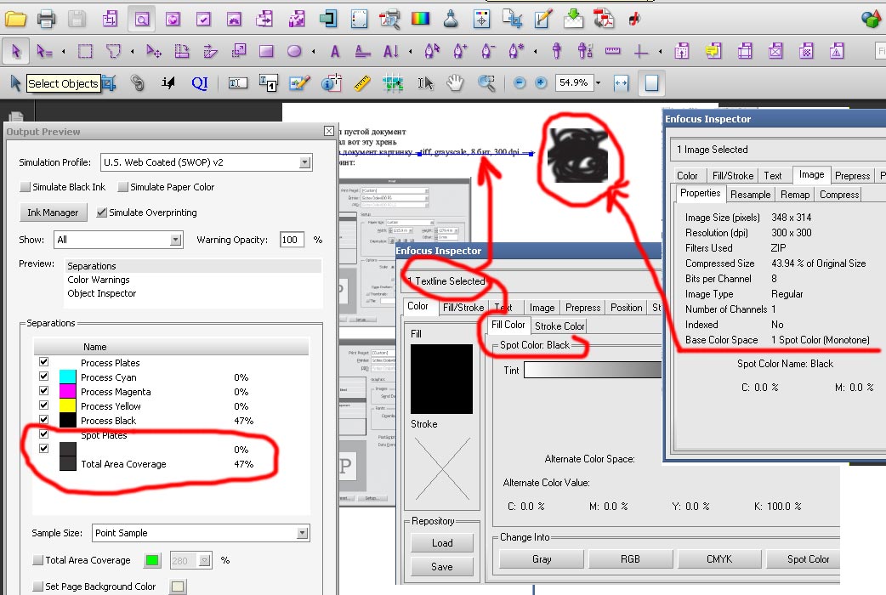Viewport: 886px width, 595px height.
Task: Choose the PitStop rectangle drawing tool
Action: coord(266,51)
